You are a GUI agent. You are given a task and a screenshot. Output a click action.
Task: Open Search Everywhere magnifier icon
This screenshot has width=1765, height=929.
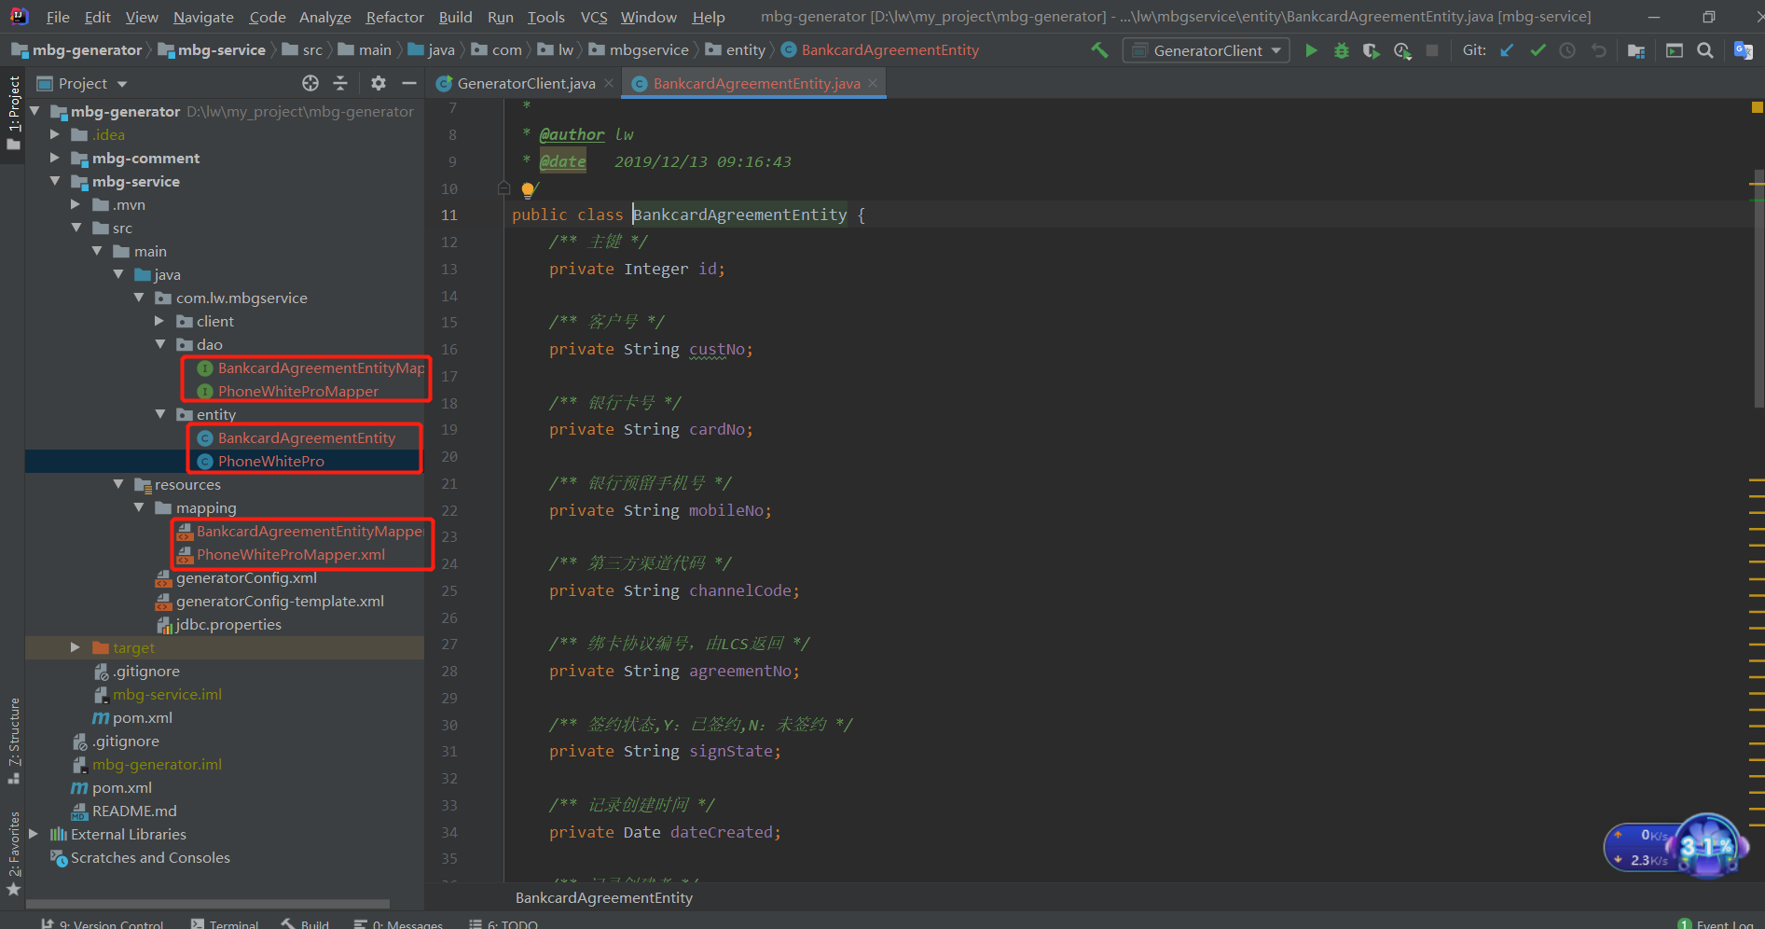1705,49
